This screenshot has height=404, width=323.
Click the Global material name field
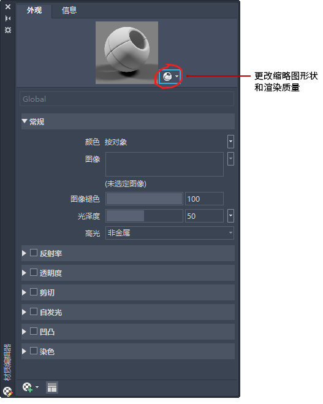127,99
